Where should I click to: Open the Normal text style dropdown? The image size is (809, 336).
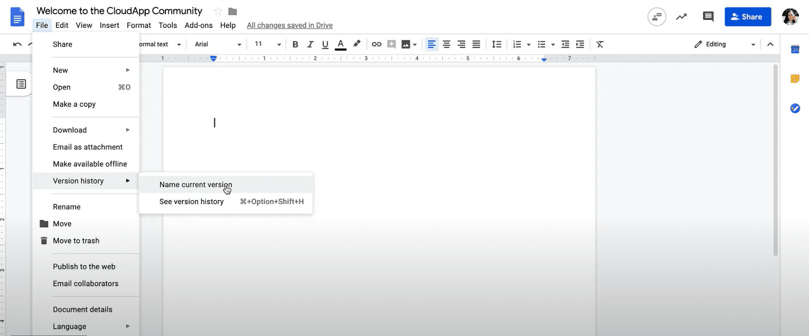click(x=160, y=44)
